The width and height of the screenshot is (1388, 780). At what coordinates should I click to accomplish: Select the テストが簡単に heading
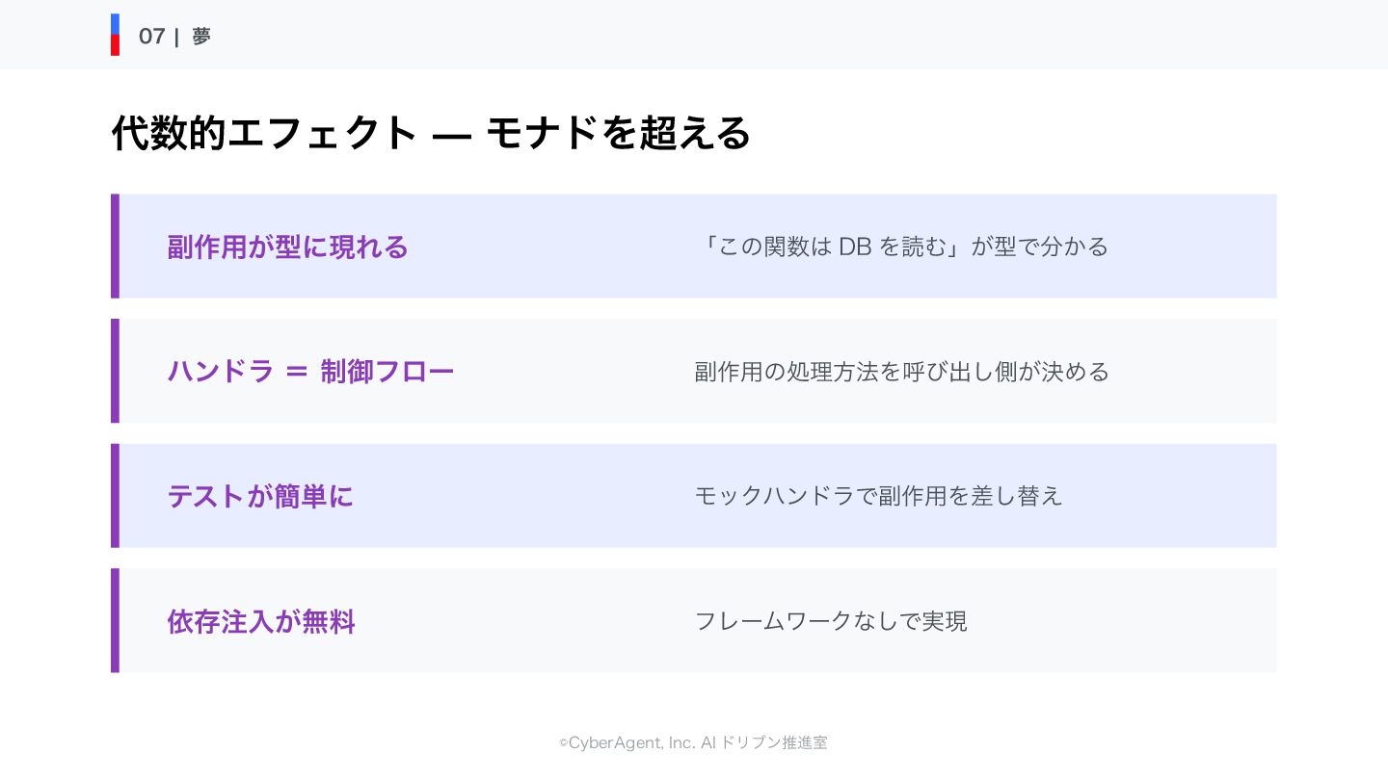tap(260, 497)
